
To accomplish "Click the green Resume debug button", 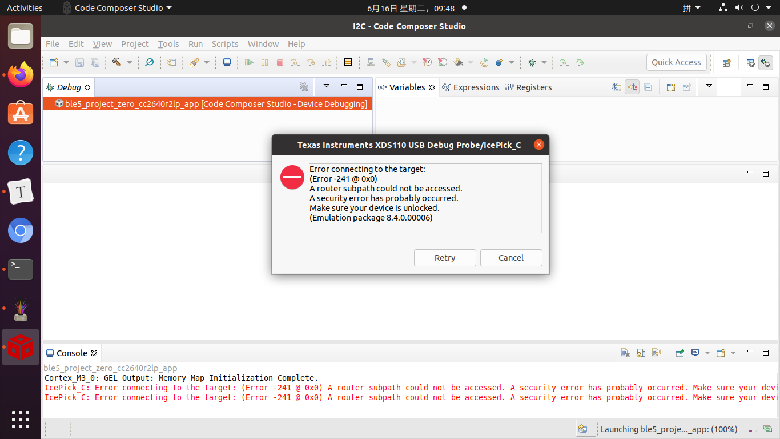I will [249, 62].
